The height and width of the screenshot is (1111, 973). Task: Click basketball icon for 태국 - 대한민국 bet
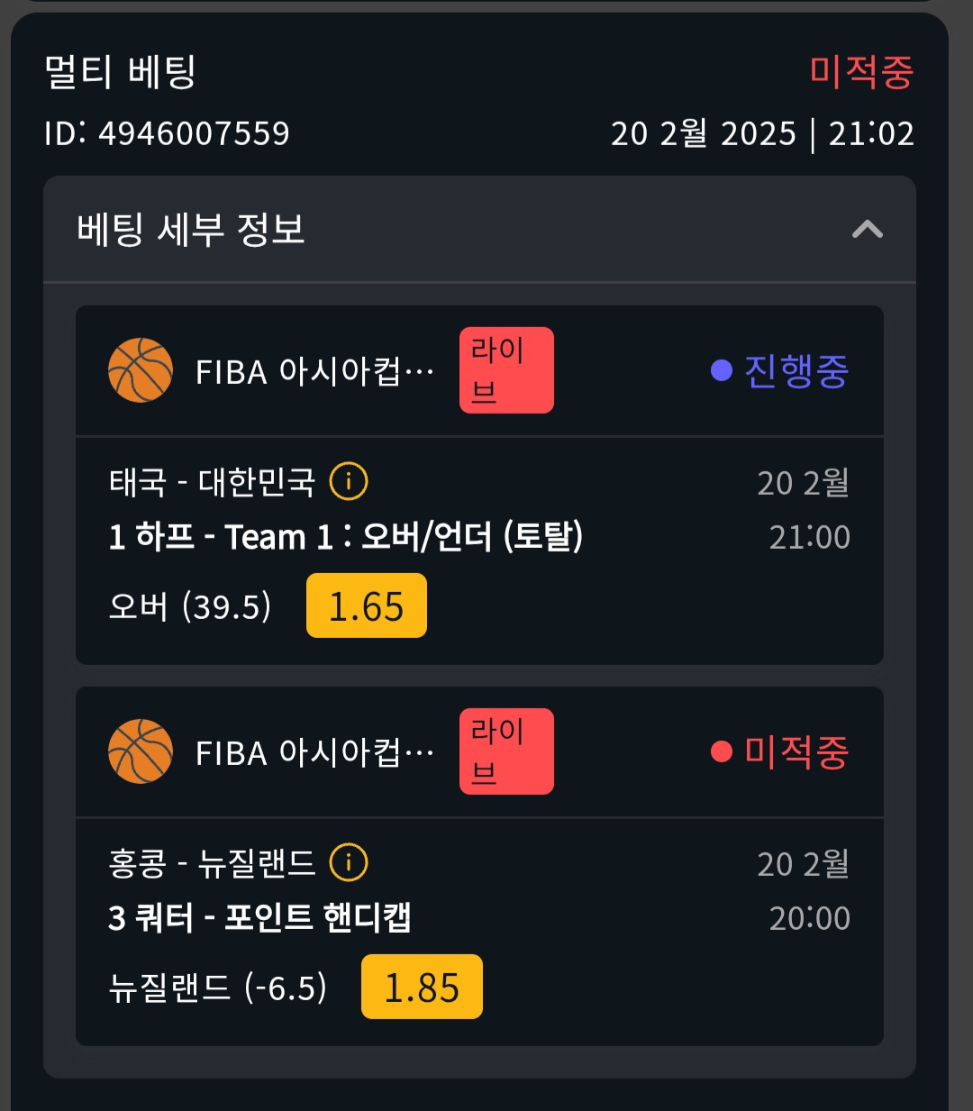(140, 370)
